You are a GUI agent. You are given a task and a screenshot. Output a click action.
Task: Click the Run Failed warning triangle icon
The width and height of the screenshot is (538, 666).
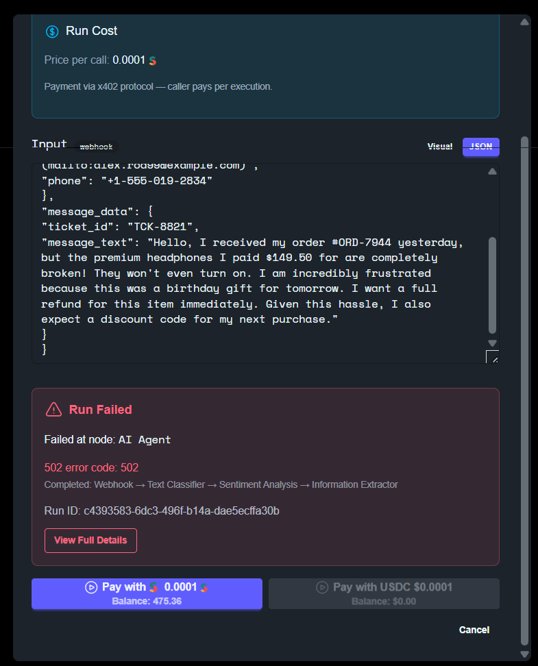click(53, 410)
